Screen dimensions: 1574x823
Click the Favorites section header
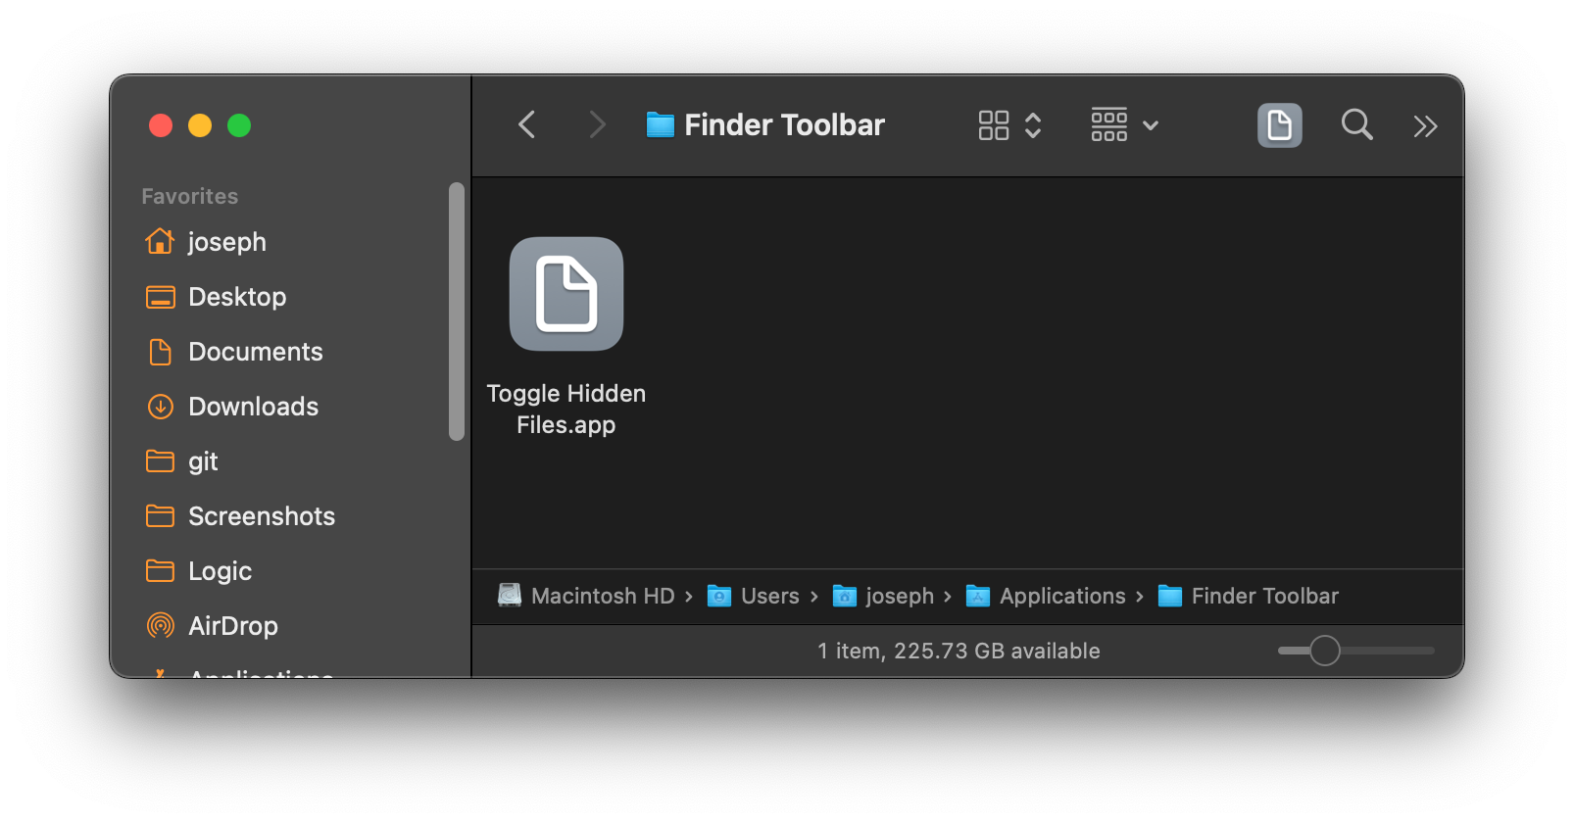(190, 196)
